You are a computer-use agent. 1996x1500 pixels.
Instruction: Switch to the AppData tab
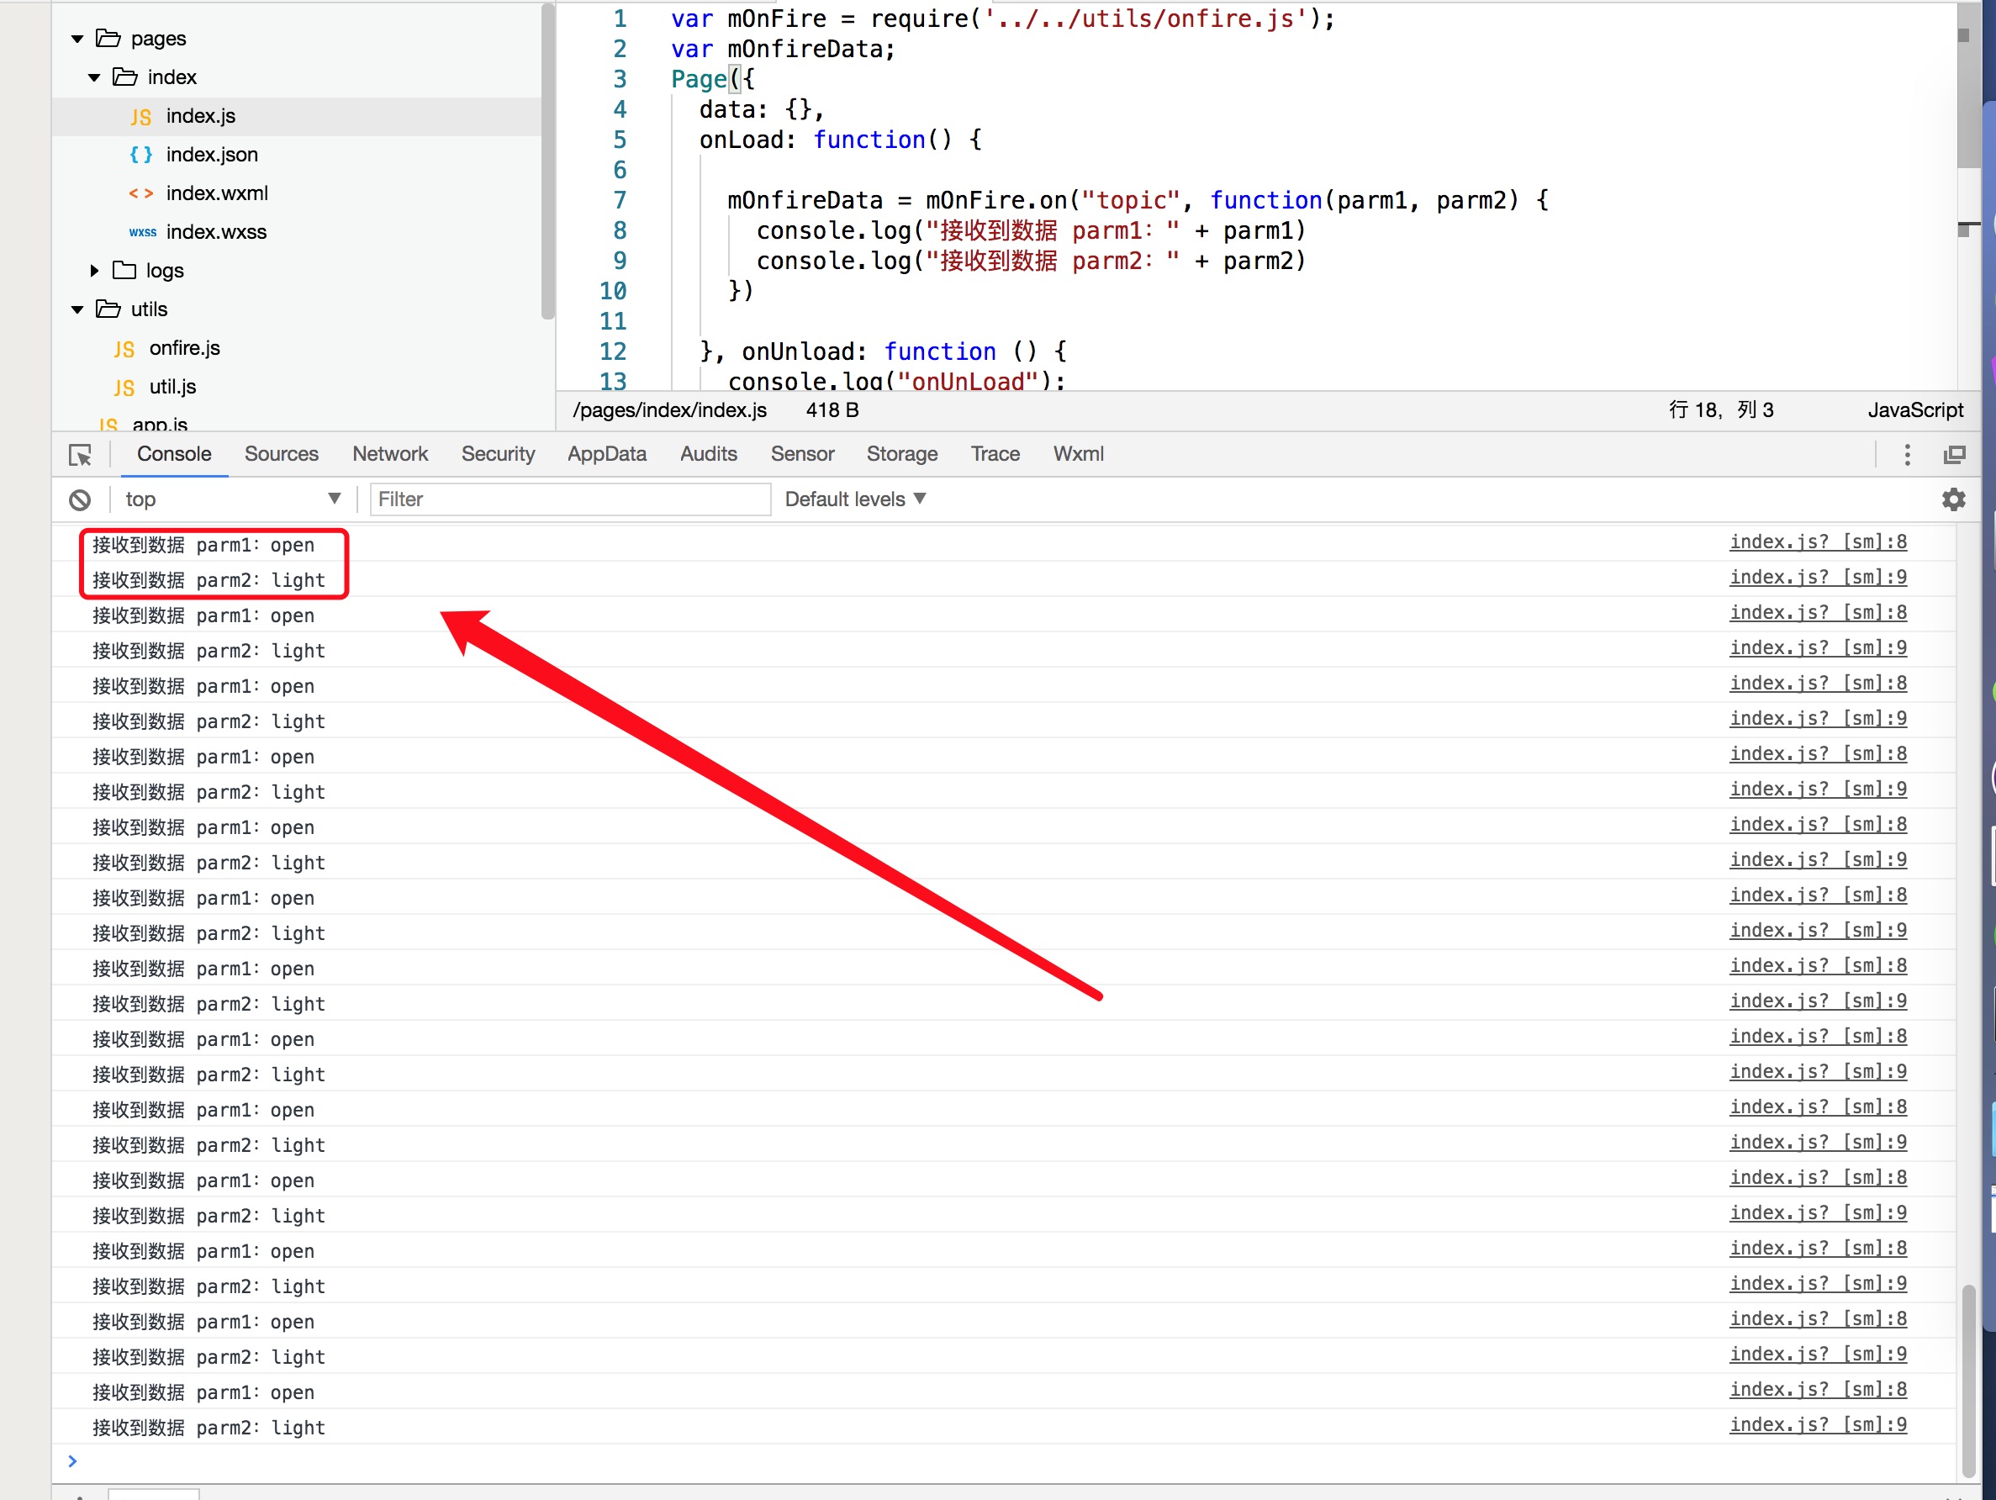point(606,455)
